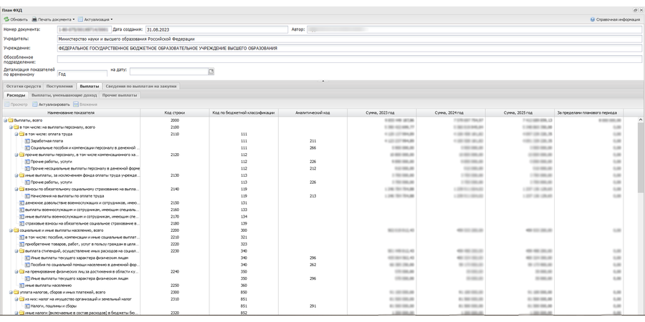645x322 pixels.
Task: Collapse на премирование физических лиц node
Action: [16, 271]
